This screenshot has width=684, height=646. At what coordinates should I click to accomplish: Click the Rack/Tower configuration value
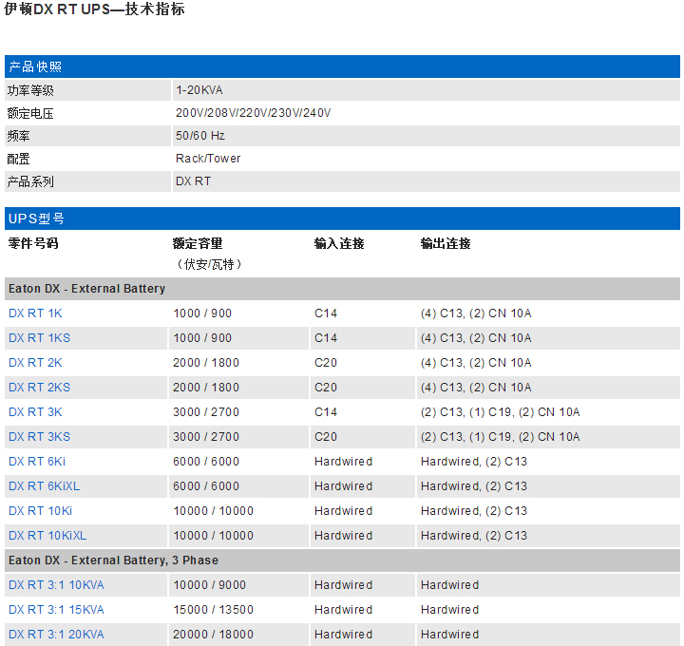tap(208, 159)
